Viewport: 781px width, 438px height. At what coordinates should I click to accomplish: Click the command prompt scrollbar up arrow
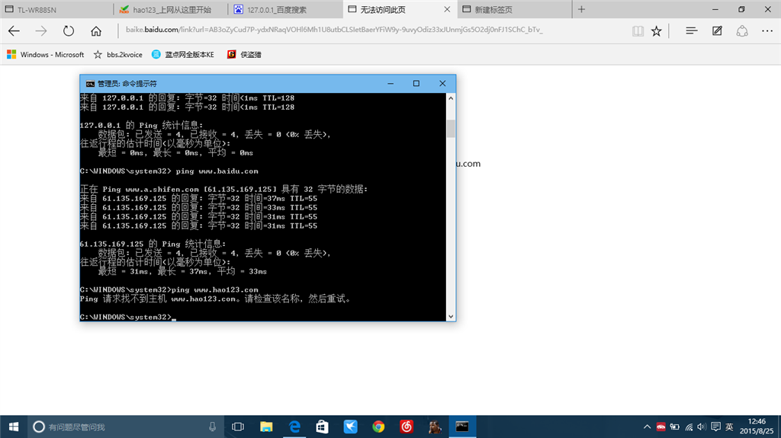(x=451, y=98)
